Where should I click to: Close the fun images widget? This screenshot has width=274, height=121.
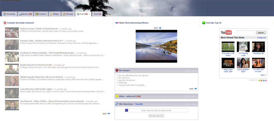pos(196,71)
